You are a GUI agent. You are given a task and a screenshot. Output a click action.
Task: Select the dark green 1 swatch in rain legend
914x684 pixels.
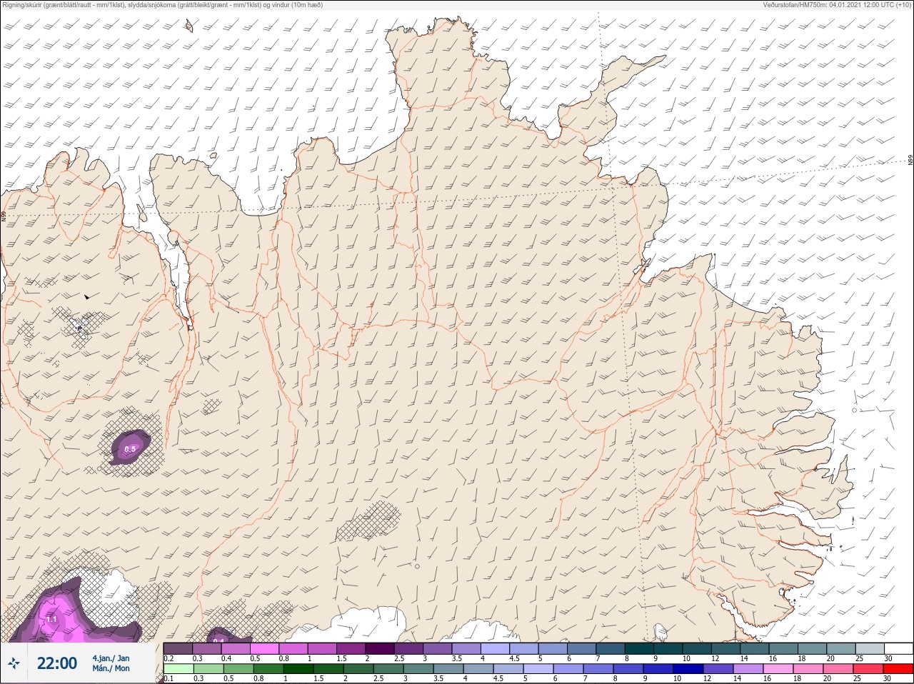click(x=298, y=669)
